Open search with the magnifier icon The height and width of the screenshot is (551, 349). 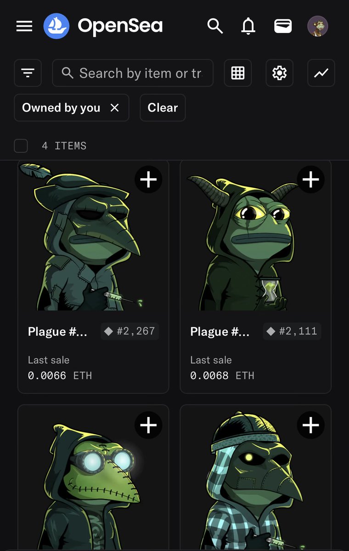(215, 26)
